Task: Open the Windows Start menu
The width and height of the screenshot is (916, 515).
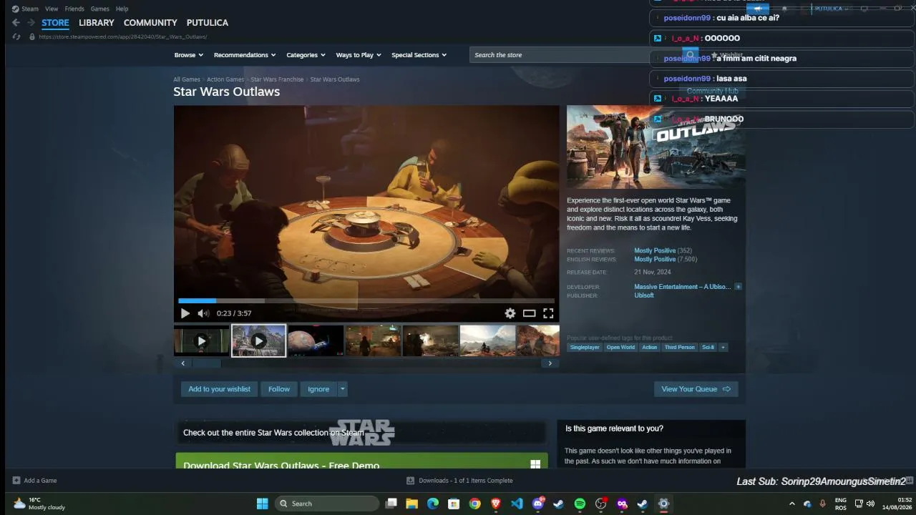Action: point(263,504)
